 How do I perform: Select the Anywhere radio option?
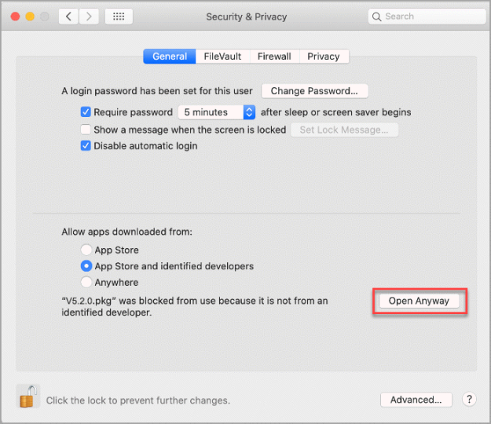86,282
